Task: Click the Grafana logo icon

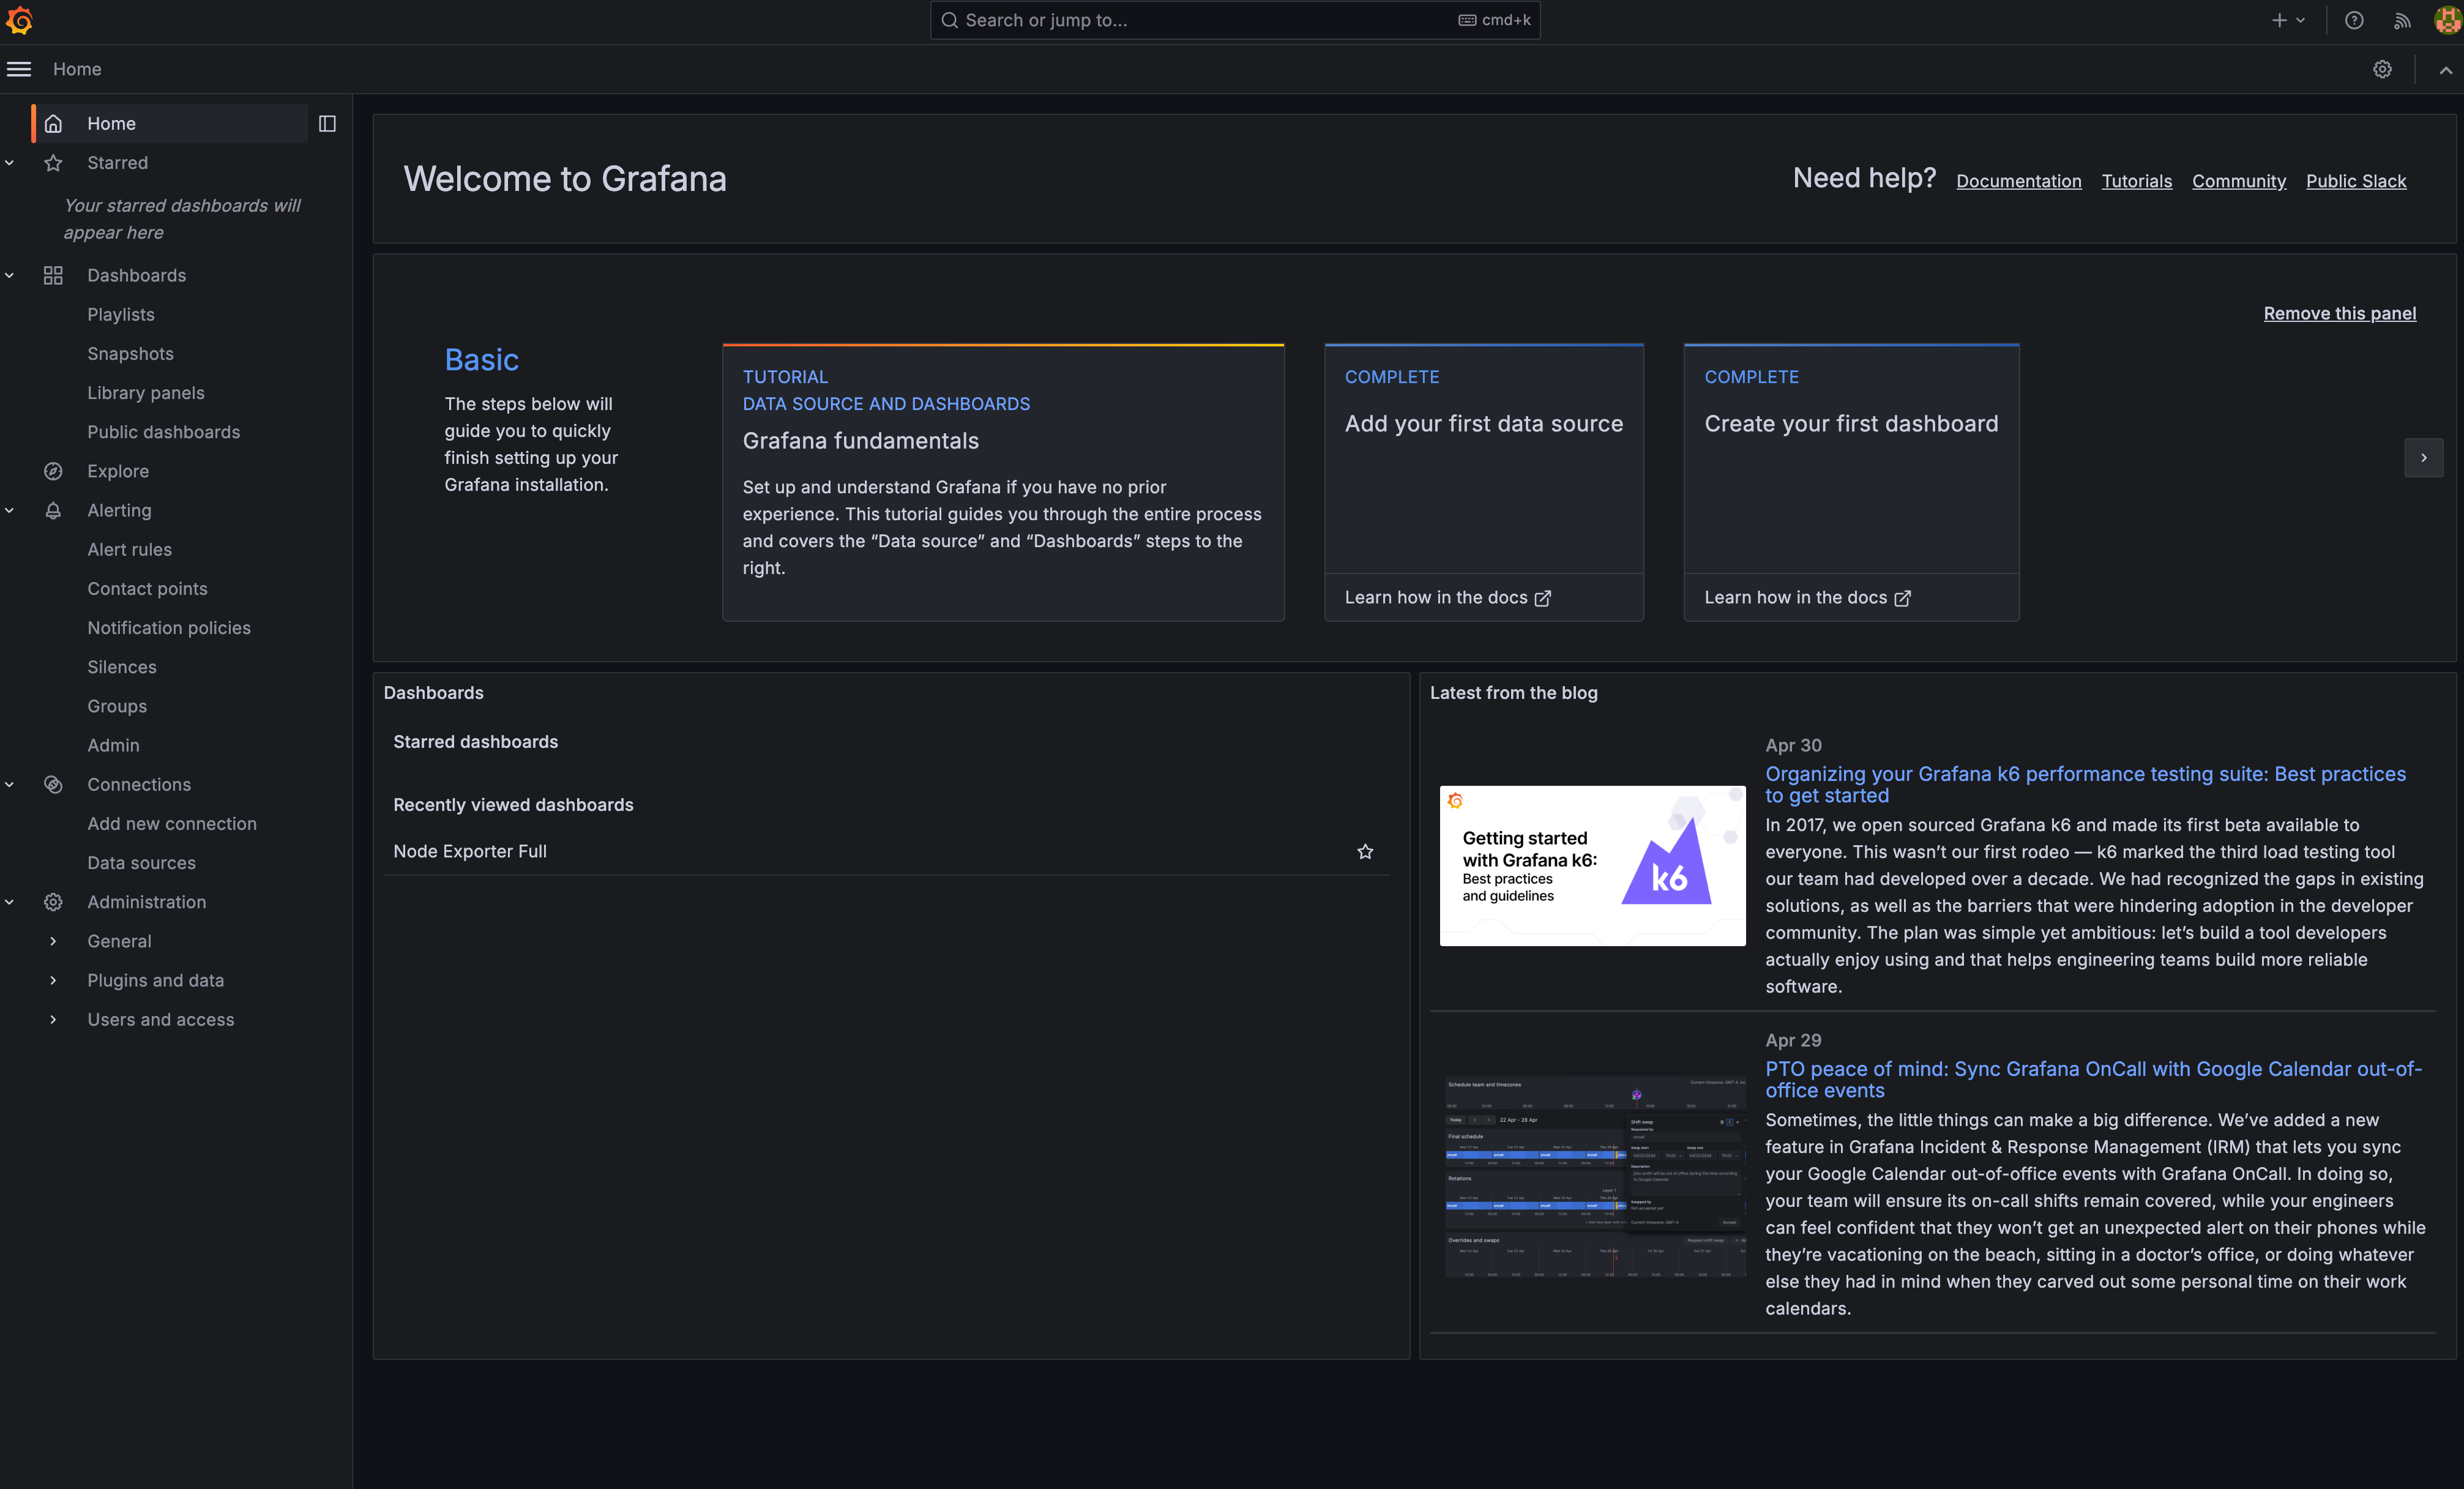Action: point(19,20)
